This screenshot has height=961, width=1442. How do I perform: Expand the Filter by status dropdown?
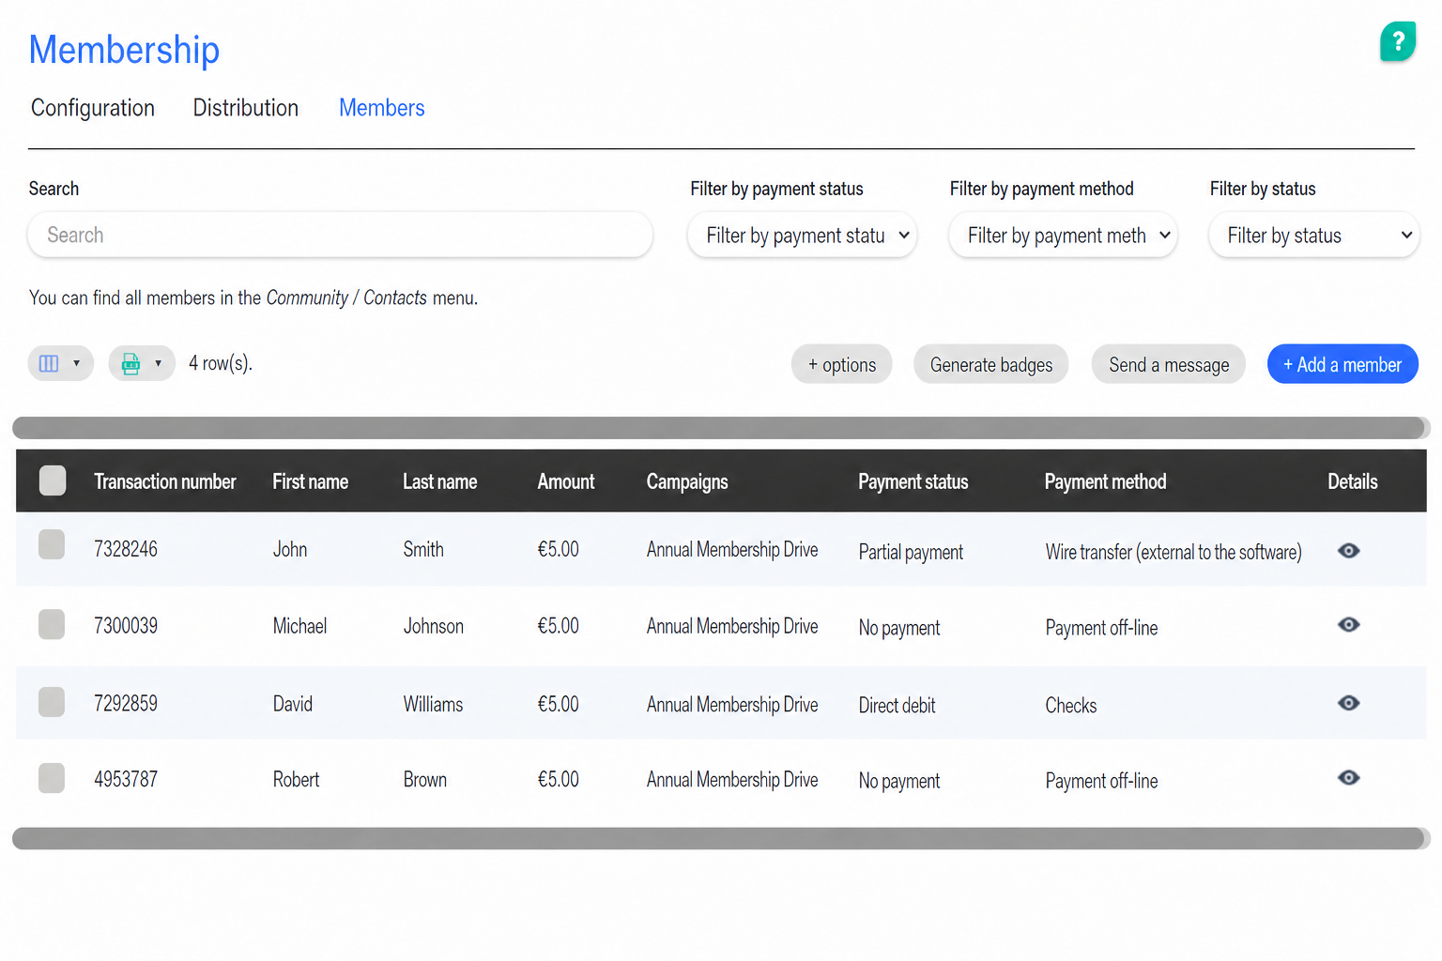pos(1314,235)
